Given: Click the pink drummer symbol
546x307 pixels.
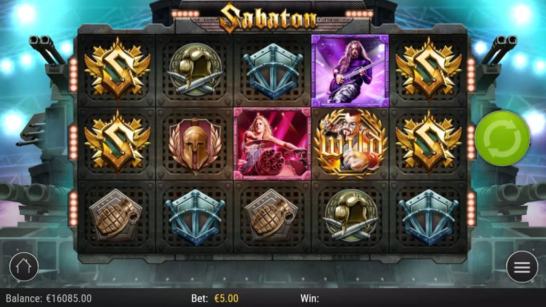Looking at the screenshot, I should tap(272, 143).
